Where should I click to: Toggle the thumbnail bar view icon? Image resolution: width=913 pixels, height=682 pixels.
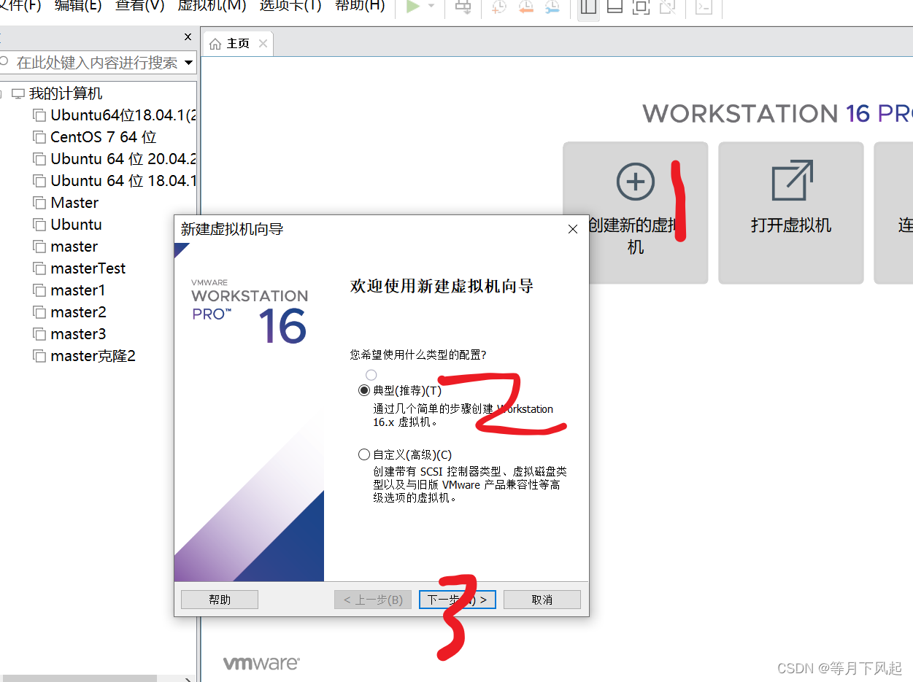point(615,7)
